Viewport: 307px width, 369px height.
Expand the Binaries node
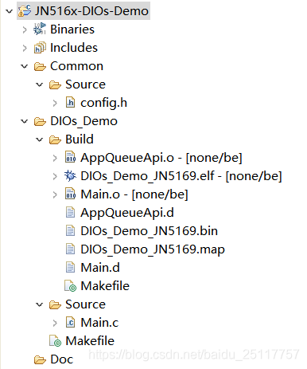tap(25, 29)
